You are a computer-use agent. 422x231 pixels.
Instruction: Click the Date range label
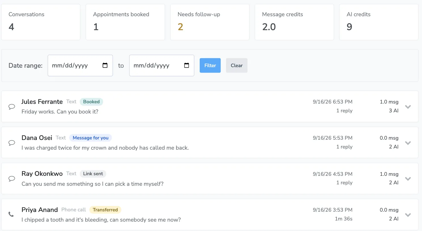[26, 65]
